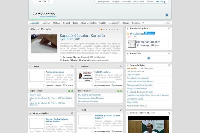Click second green arrow in Makale Diğer Yazılar

[121, 91]
